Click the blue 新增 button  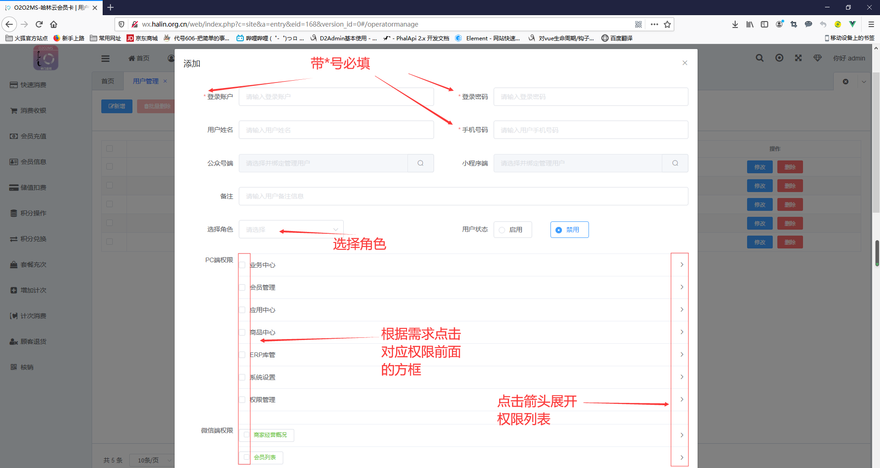click(x=117, y=106)
